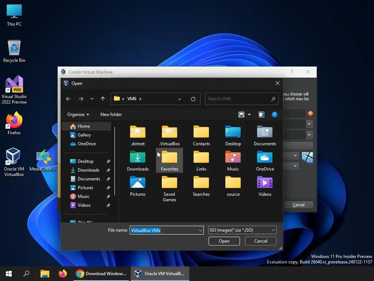Open the Recycle Bin desktop icon
This screenshot has height=281, width=374.
click(x=14, y=51)
